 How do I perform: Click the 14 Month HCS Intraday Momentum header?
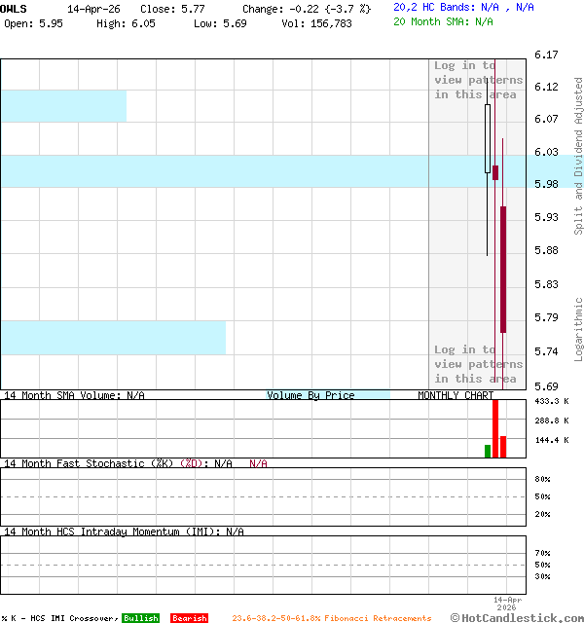[x=107, y=531]
